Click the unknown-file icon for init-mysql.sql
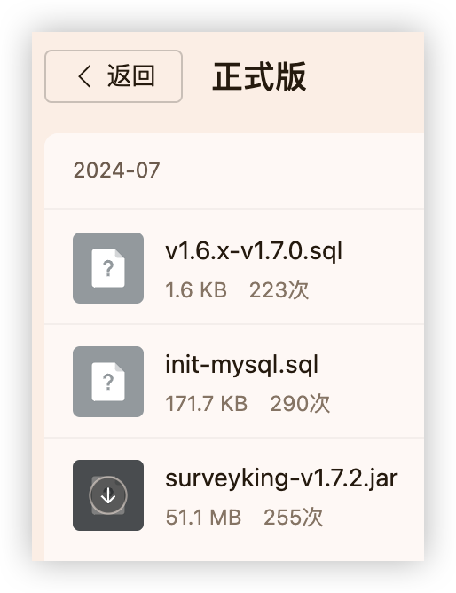This screenshot has width=456, height=593. (x=108, y=382)
